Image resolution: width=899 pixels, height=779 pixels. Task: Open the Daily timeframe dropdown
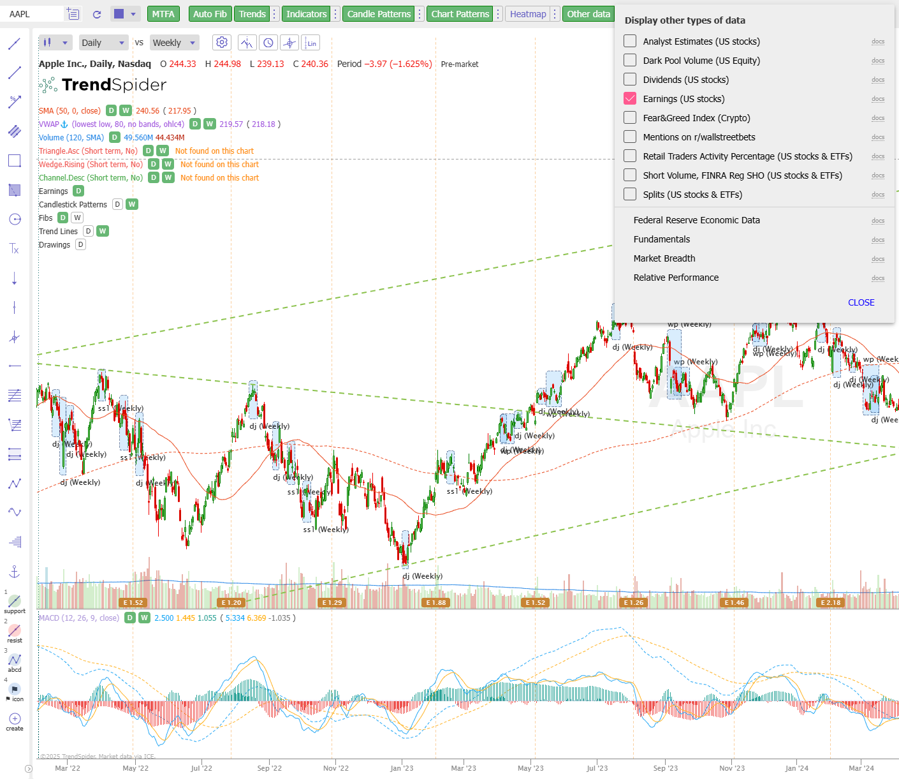[x=104, y=43]
